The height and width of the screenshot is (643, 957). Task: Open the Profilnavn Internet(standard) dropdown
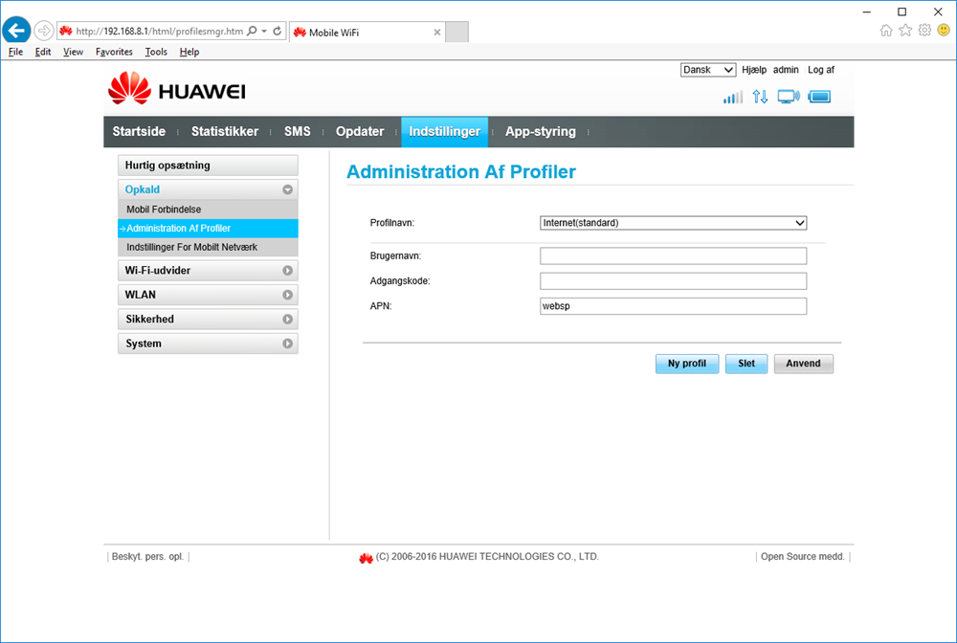[673, 223]
